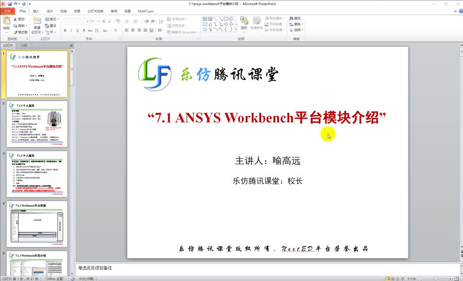Switch to the 插入 ribbon tab
Viewport: 463px width, 281px height.
(x=36, y=11)
